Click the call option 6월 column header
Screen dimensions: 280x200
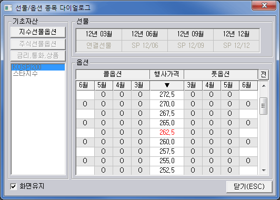85,86
